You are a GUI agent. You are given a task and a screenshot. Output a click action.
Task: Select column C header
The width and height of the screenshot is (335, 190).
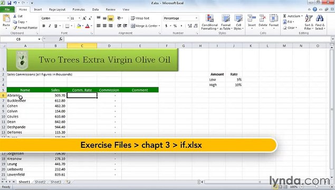(82, 46)
